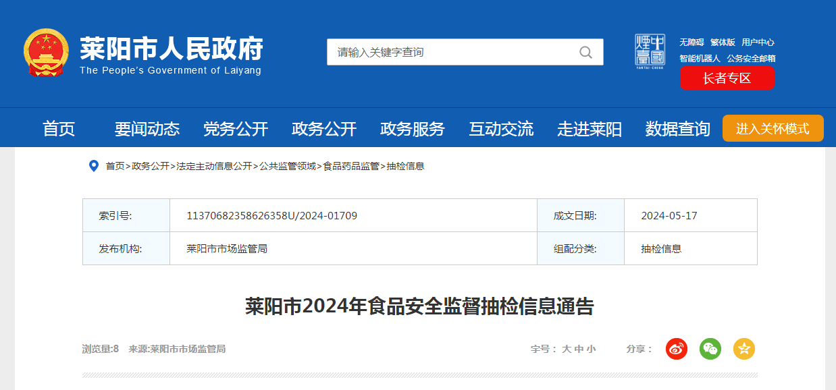Image resolution: width=836 pixels, height=390 pixels.
Task: Set font size to small (小)
Action: click(591, 349)
